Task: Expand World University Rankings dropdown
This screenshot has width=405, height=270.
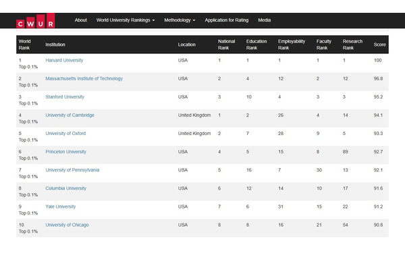Action: click(x=126, y=20)
